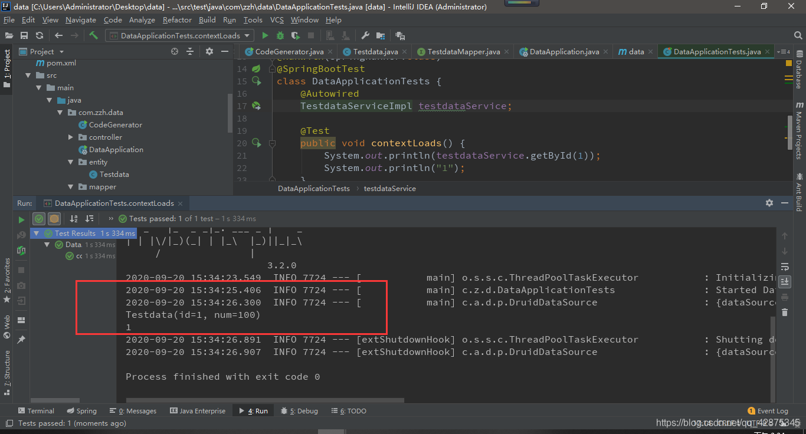Sort test results alphabetically
The width and height of the screenshot is (806, 434).
[x=74, y=219]
